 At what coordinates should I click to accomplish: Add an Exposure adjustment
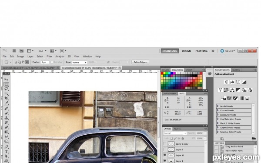click(x=244, y=82)
